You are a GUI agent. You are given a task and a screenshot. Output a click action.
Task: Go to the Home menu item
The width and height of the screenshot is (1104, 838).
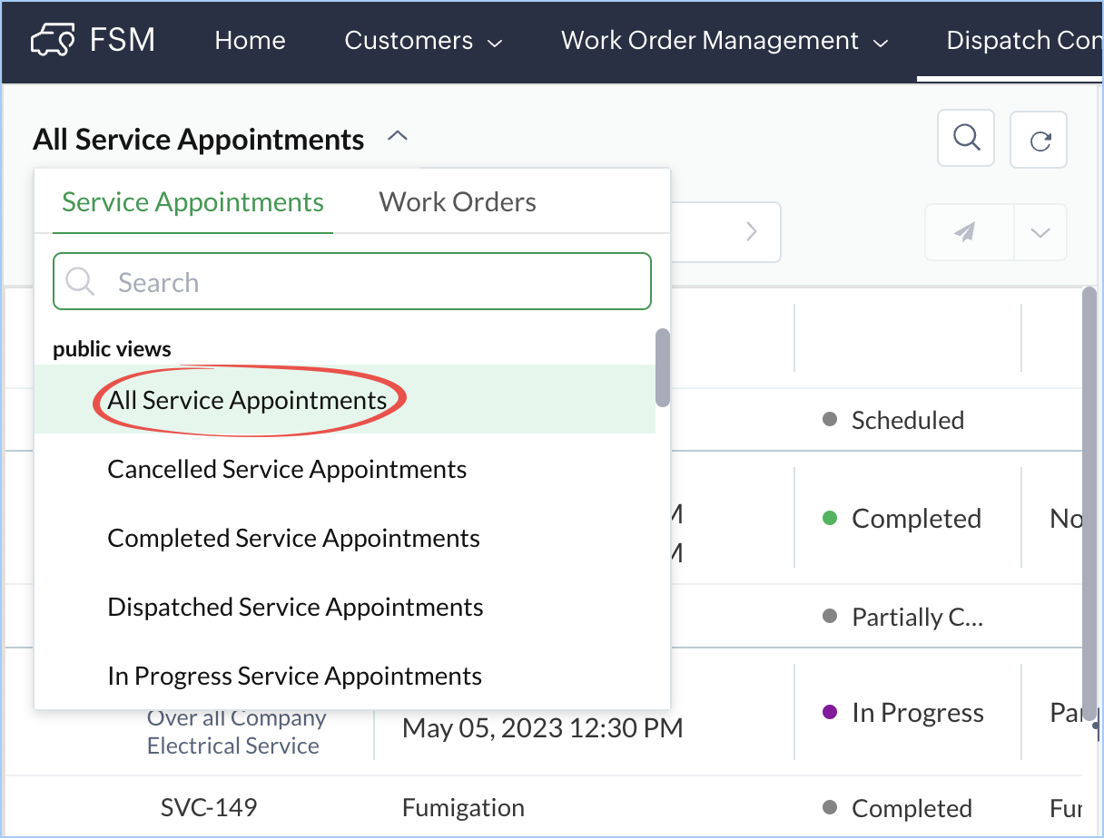(250, 41)
